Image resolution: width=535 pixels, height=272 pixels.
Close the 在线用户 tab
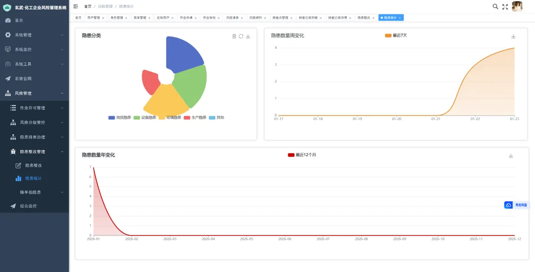click(173, 18)
